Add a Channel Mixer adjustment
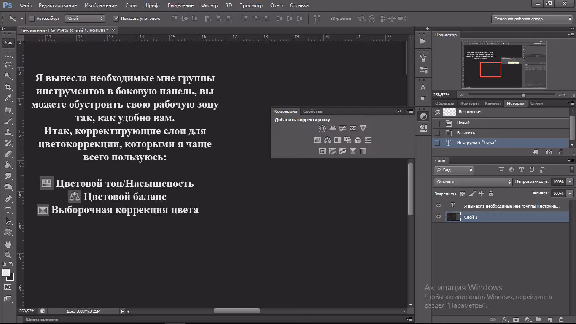 click(358, 140)
